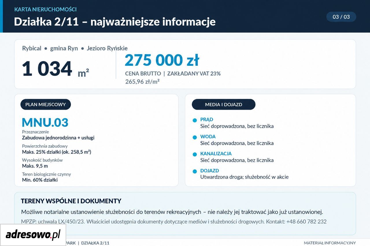Click the Wysokość budynków label

click(x=42, y=160)
